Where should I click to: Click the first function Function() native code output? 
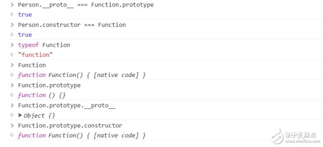pos(82,75)
